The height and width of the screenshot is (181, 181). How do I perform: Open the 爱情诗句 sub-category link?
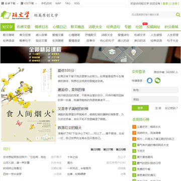[124, 35]
